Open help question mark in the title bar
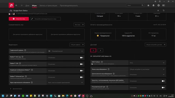Image resolution: width=175 pixels, height=98 pixels. click(160, 1)
